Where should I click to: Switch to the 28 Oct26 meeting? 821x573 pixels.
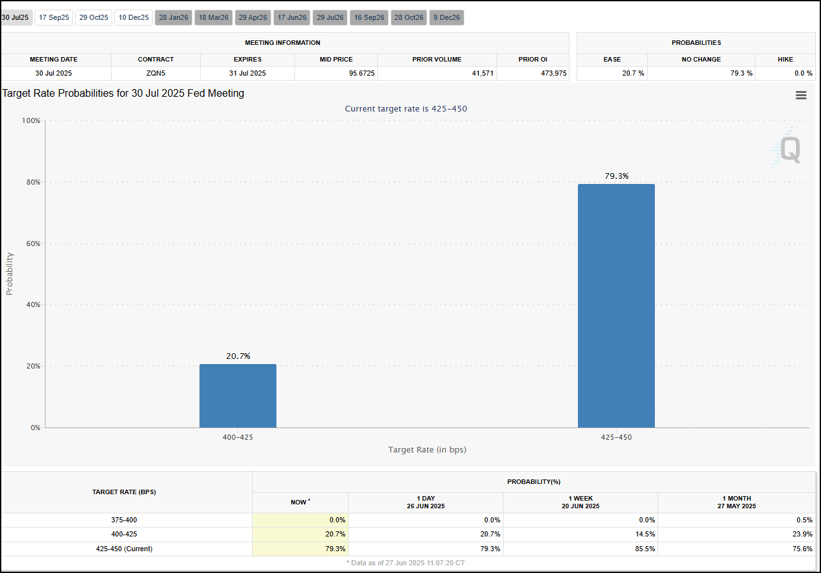(x=409, y=17)
